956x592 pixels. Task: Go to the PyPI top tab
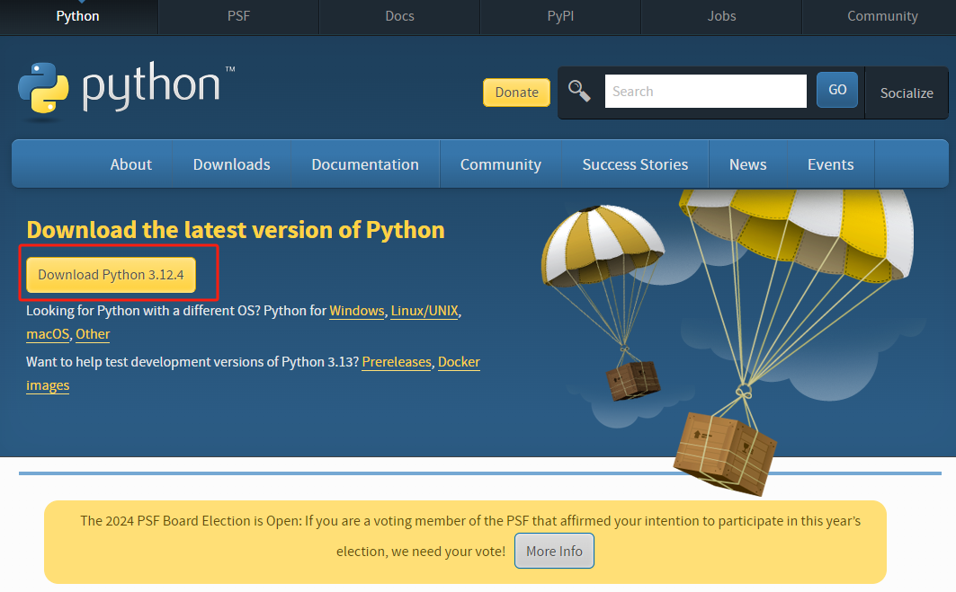coord(560,16)
